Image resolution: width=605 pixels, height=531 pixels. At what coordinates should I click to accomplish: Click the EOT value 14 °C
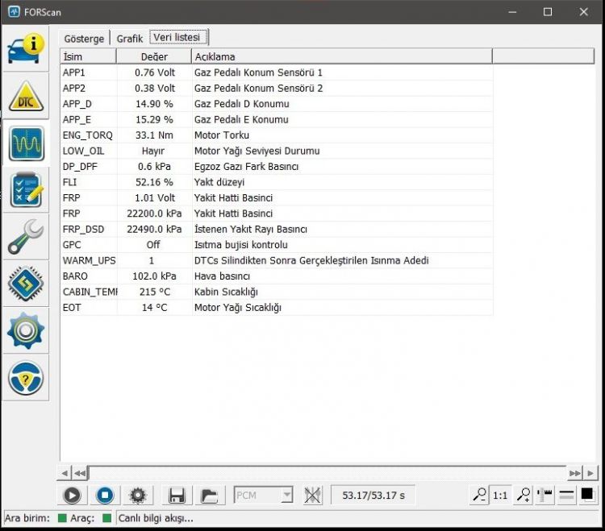(x=154, y=308)
